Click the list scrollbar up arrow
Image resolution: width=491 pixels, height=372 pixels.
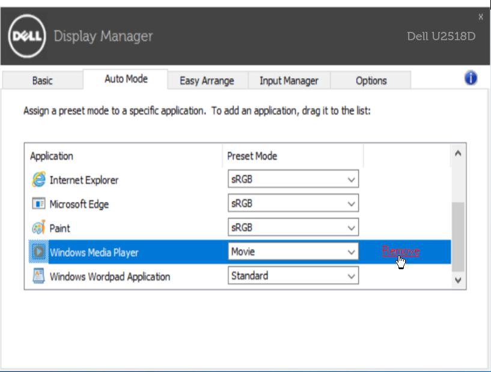458,153
